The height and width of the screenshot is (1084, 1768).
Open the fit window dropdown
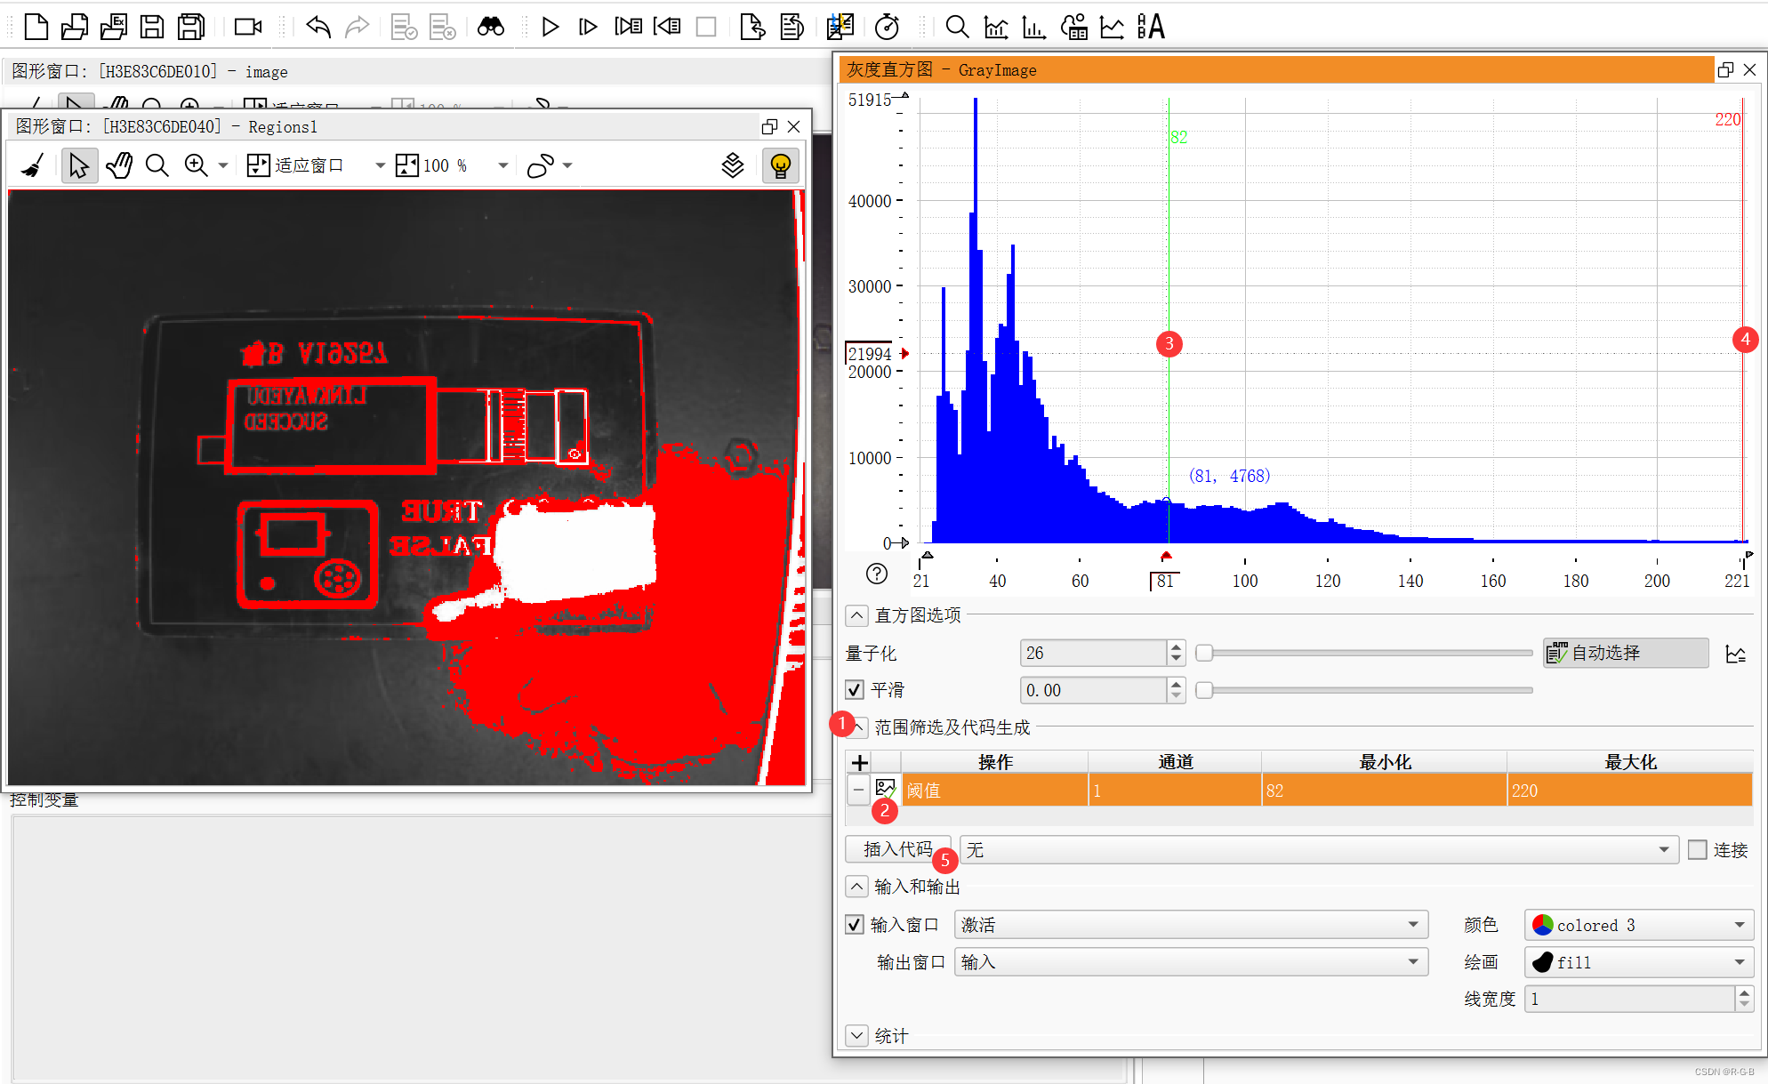pos(380,165)
